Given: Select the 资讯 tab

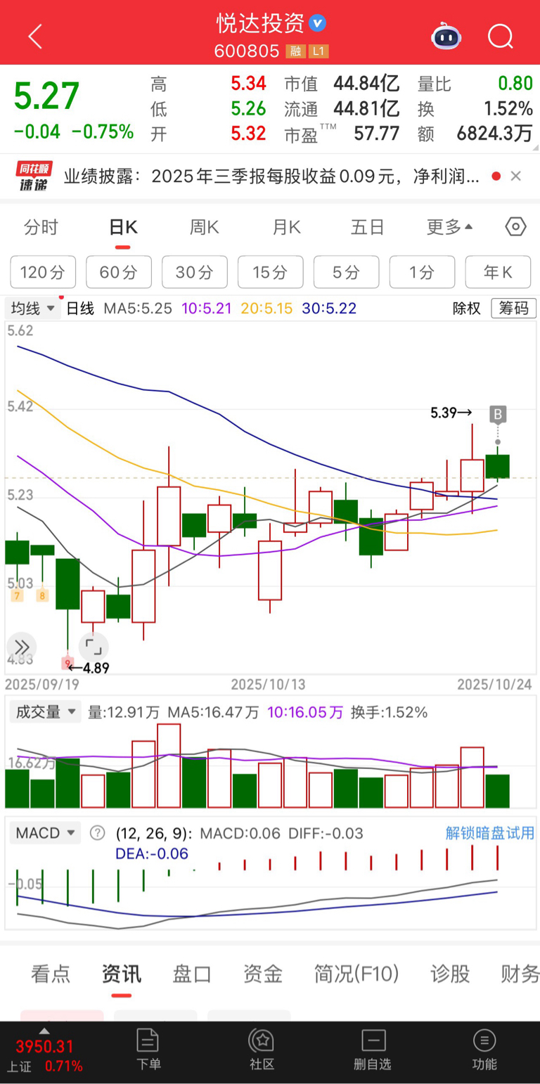Looking at the screenshot, I should 122,974.
